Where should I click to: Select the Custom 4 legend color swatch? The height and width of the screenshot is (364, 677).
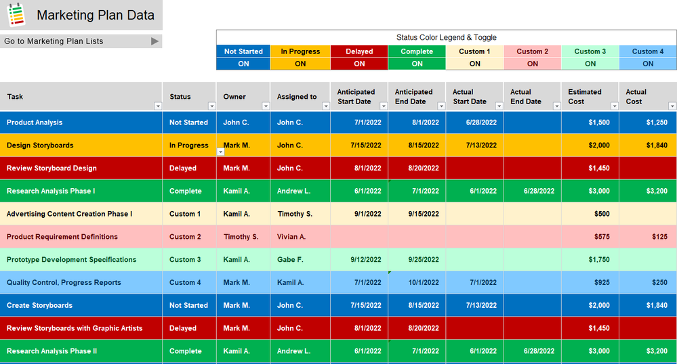coord(648,51)
